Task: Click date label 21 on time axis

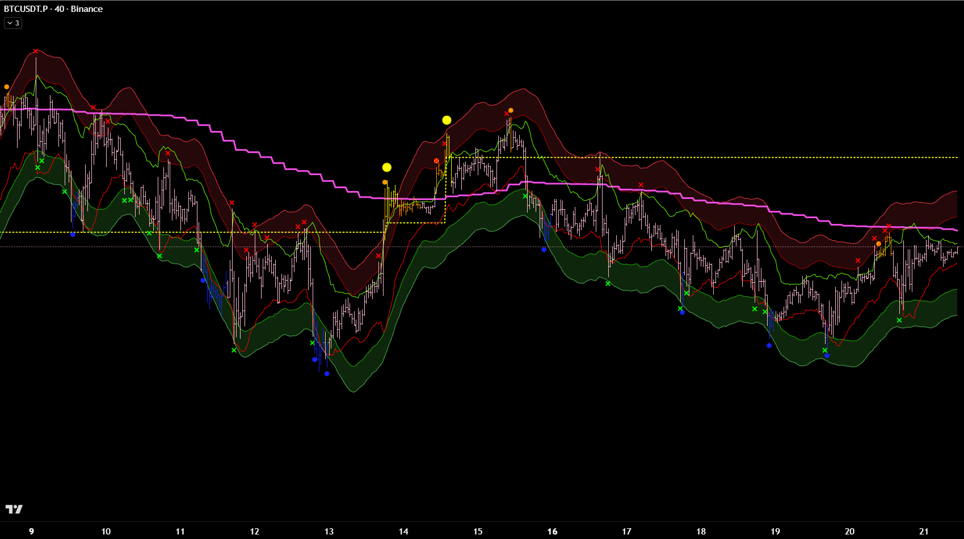Action: point(924,531)
